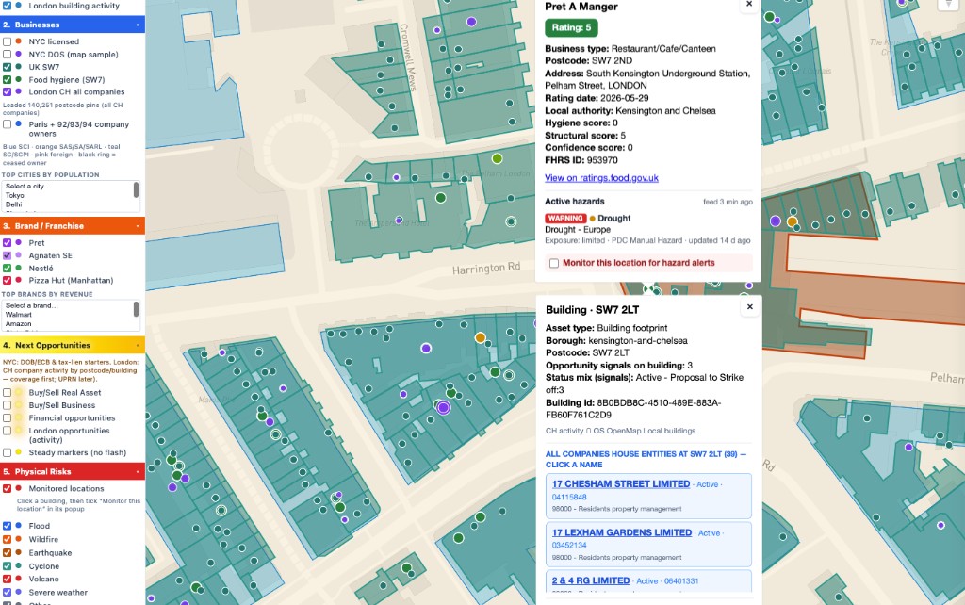This screenshot has height=605, width=965.
Task: Click red legend dot beside Pizza Hut
Action: pos(19,280)
